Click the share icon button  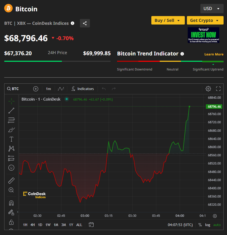(x=85, y=23)
